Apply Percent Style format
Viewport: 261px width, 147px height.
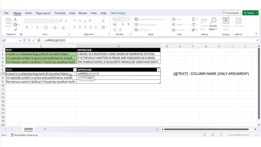coord(123,24)
